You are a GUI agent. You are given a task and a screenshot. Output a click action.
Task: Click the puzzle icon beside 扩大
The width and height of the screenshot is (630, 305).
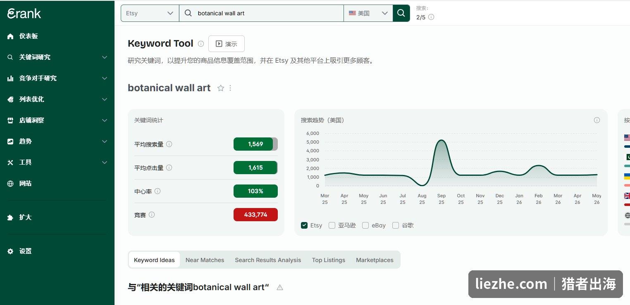pos(10,218)
